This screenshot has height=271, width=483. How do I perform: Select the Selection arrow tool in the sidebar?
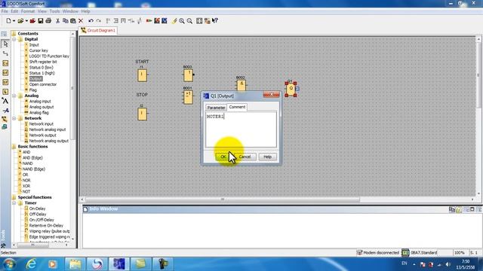(x=5, y=44)
